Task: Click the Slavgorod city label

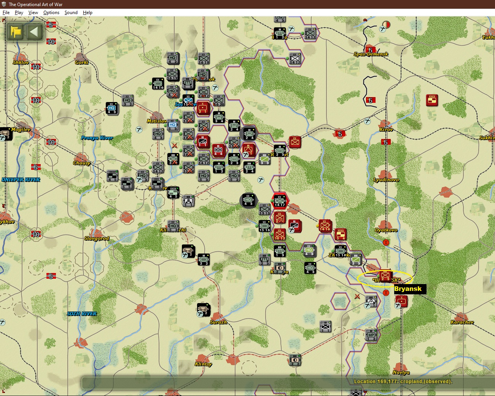Action: click(97, 238)
